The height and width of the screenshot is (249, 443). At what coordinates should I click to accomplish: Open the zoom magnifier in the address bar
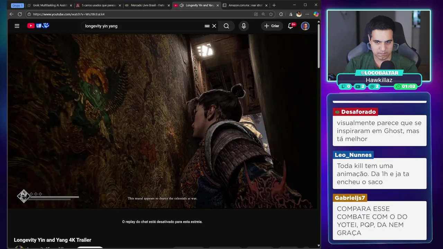(x=263, y=14)
